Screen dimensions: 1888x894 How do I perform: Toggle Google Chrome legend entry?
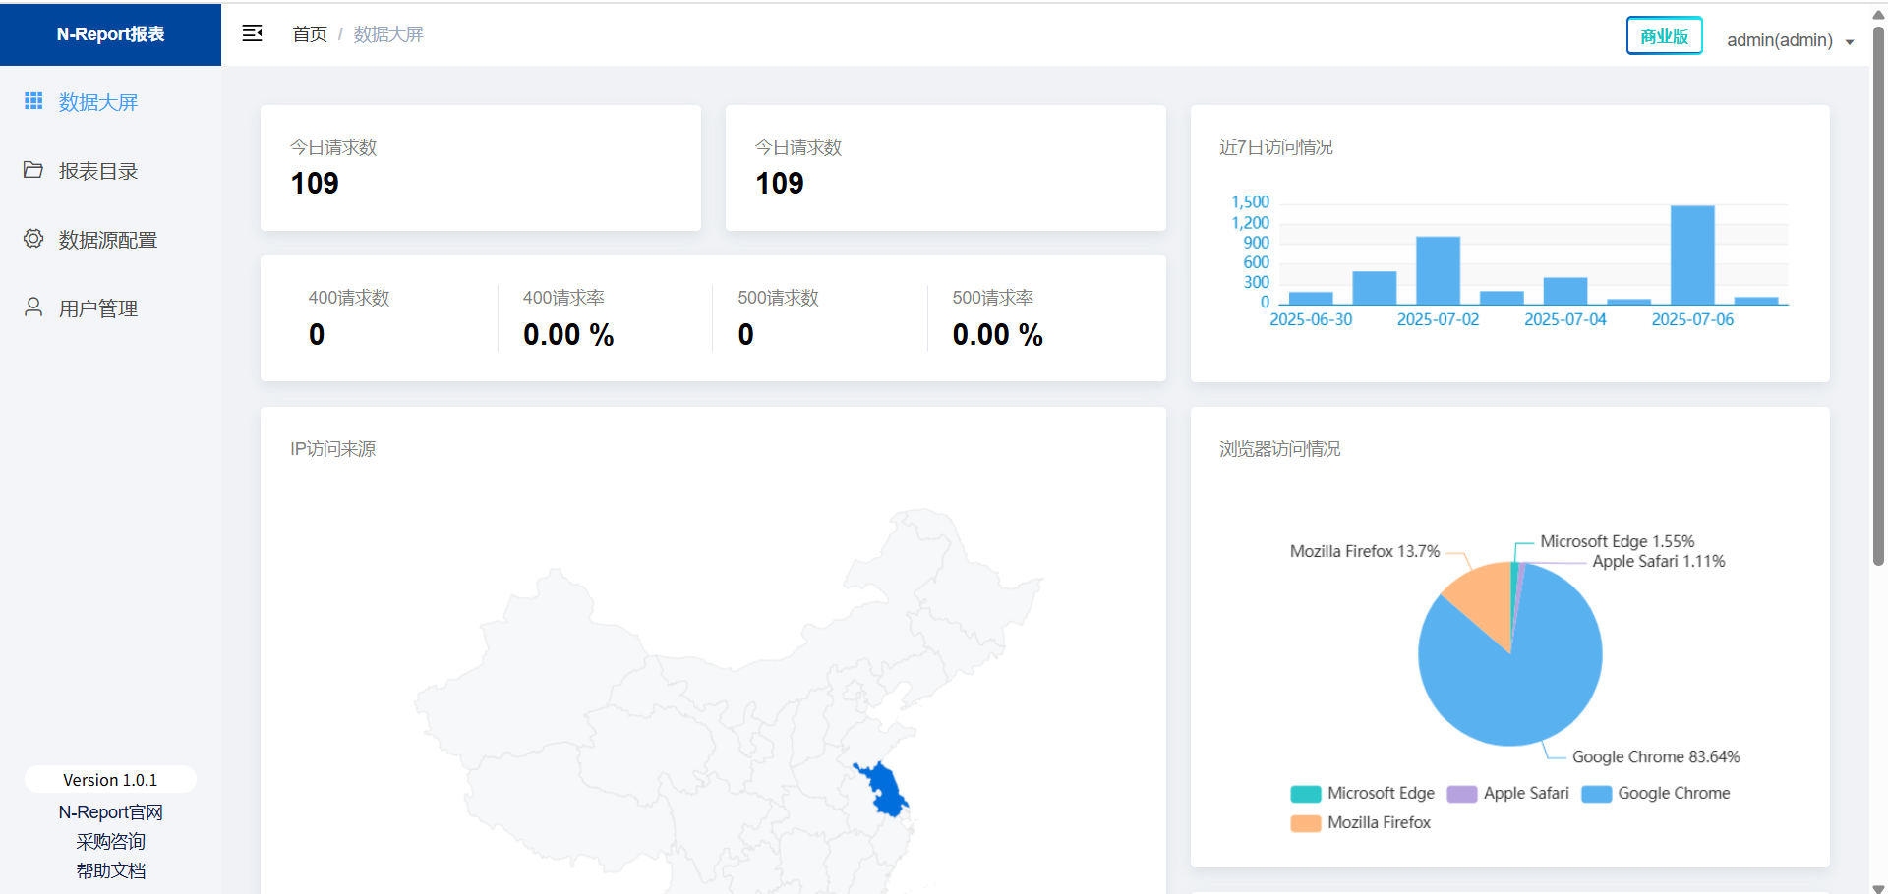click(x=1656, y=794)
